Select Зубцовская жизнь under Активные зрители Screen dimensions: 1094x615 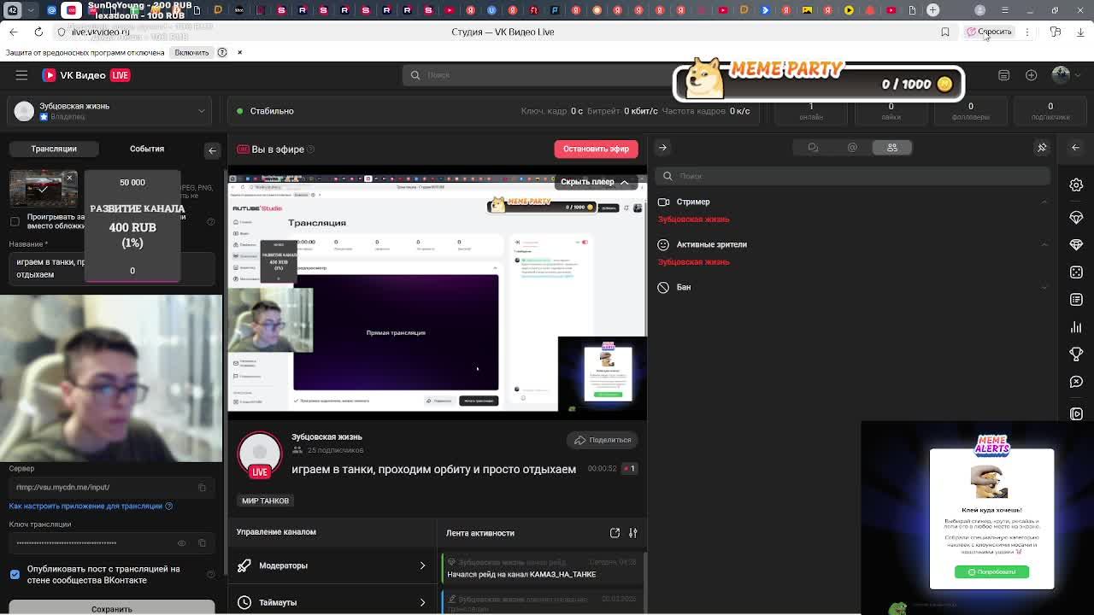click(693, 262)
